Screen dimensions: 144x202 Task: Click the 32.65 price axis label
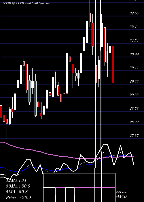point(134,13)
